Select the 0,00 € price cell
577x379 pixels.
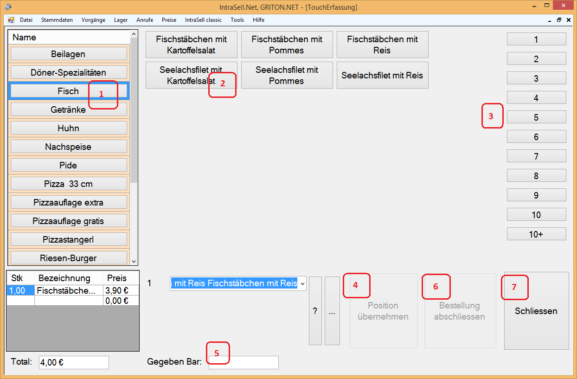coord(121,301)
